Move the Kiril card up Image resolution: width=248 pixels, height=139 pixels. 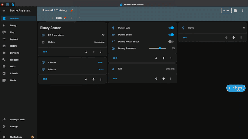pos(163,78)
